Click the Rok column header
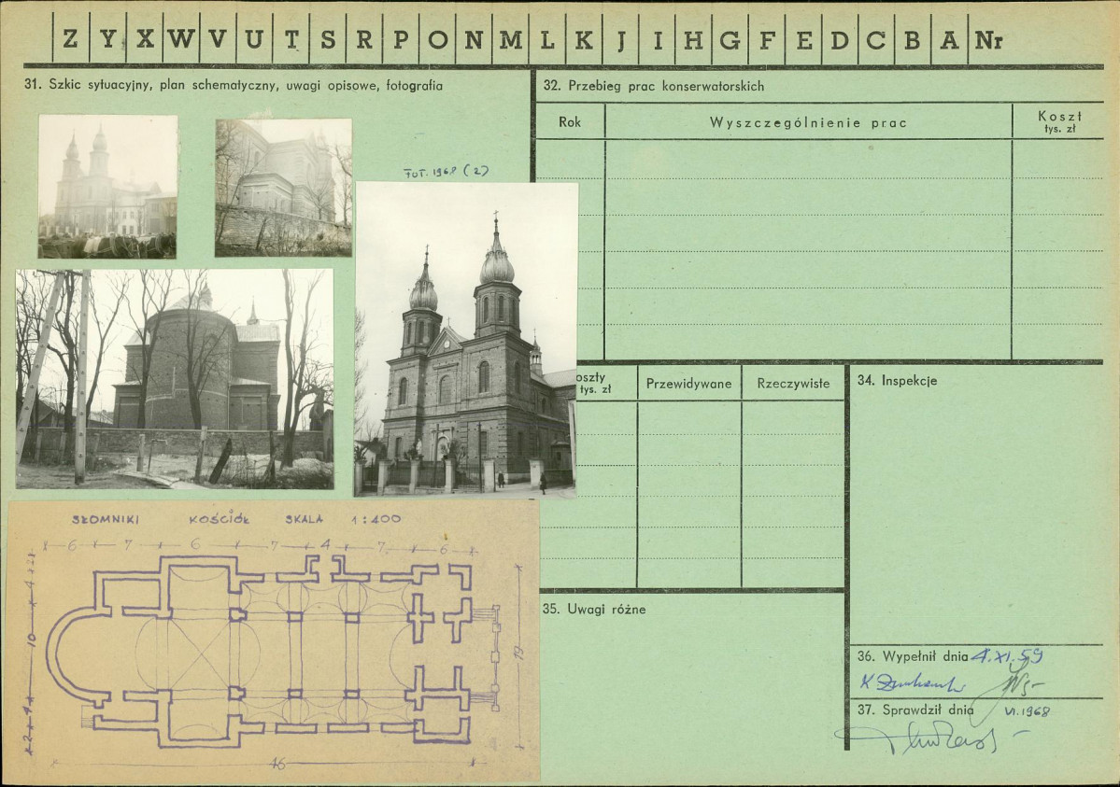1120x787 pixels. pyautogui.click(x=570, y=122)
